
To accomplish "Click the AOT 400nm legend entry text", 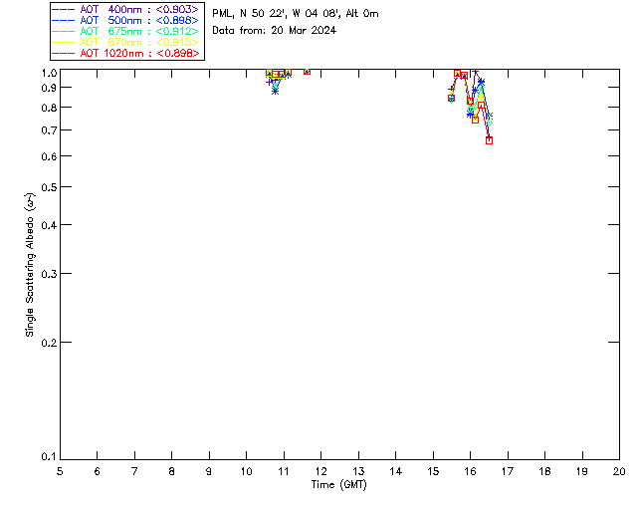I will pos(139,9).
